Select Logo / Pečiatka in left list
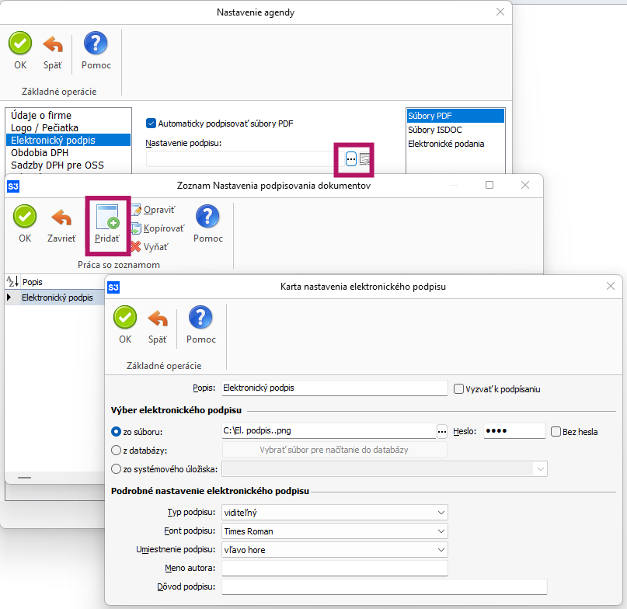The image size is (627, 609). pos(44,127)
